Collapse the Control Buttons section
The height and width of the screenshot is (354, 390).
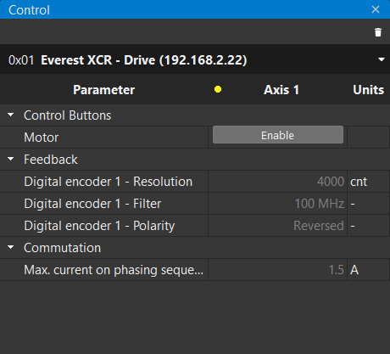[11, 115]
